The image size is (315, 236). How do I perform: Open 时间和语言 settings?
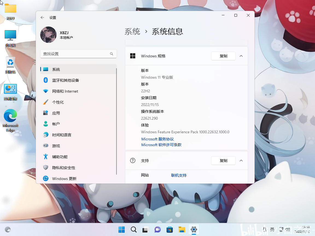(x=78, y=135)
